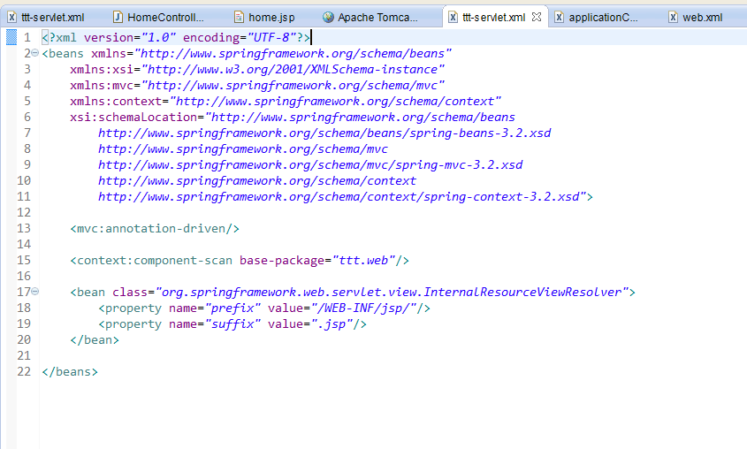Click the xmlns:context attribute on line 5

tap(286, 102)
